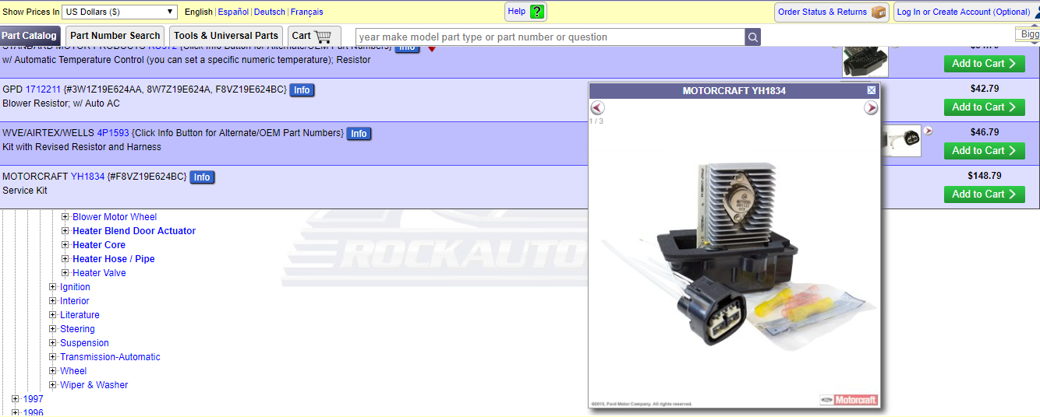Add Motorcraft YH1834 ($148.79) to cart
The width and height of the screenshot is (1040, 417).
click(x=984, y=194)
